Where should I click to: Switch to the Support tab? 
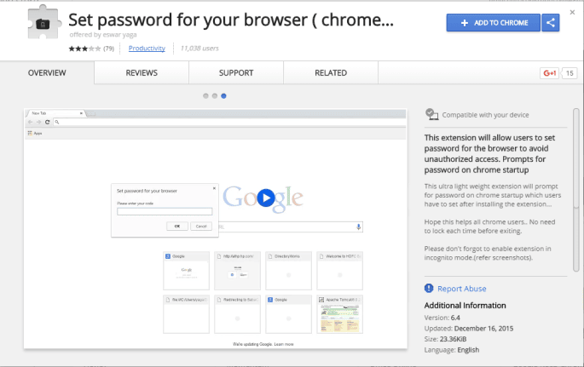236,73
